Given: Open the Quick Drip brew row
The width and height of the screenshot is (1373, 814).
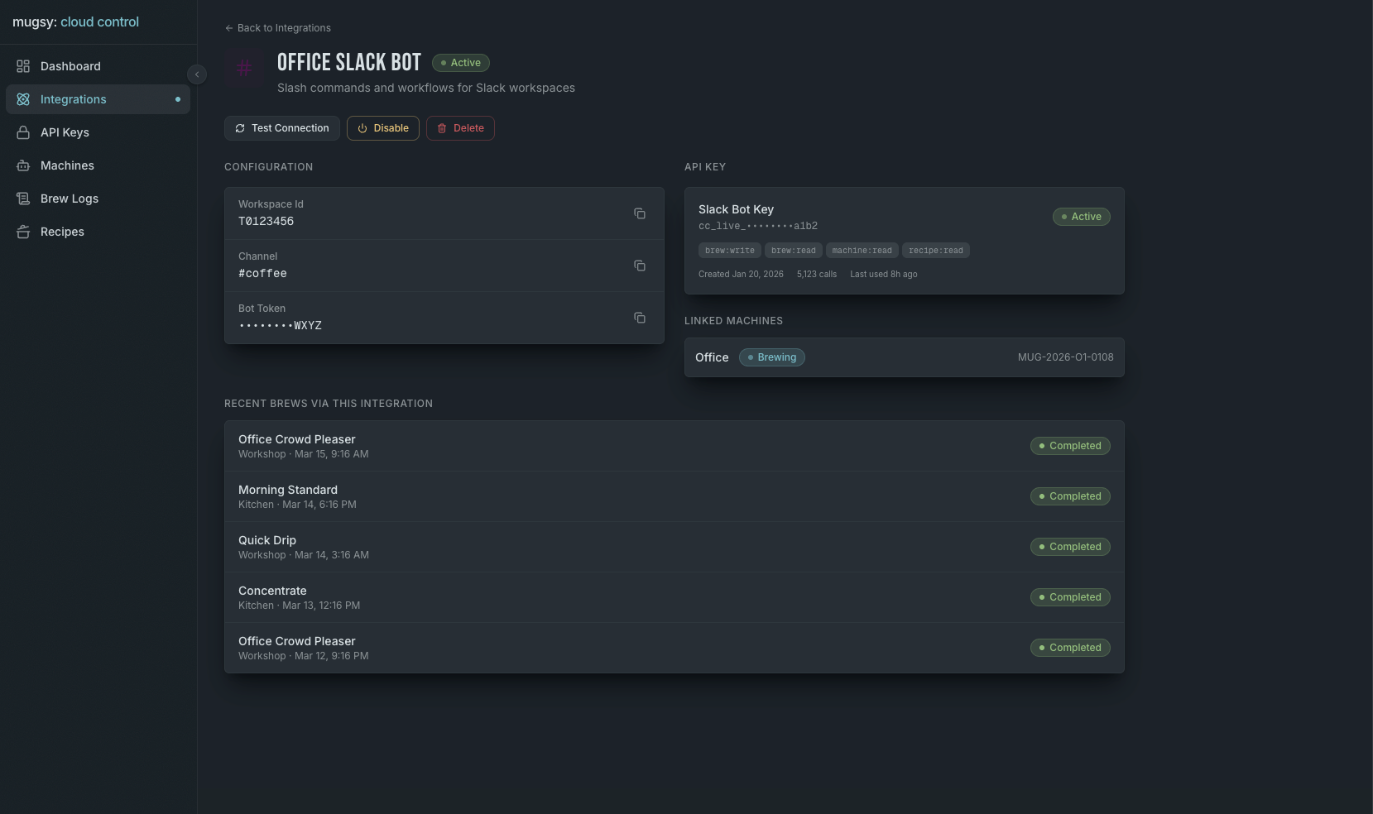Looking at the screenshot, I should (674, 547).
